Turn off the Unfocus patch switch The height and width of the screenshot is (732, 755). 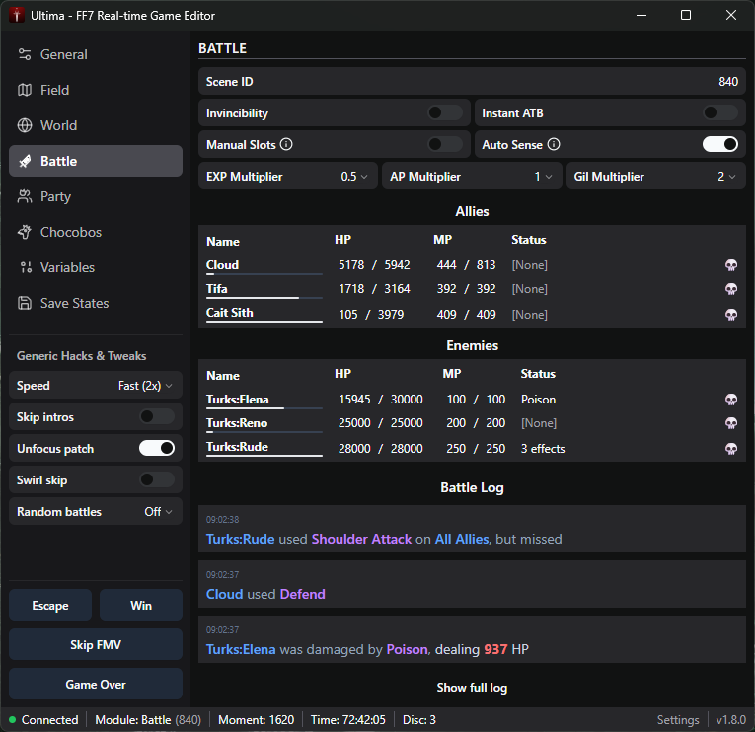pyautogui.click(x=157, y=448)
